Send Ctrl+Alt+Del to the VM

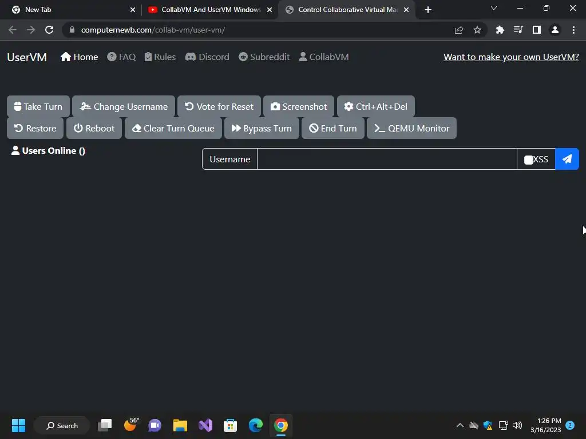[375, 106]
